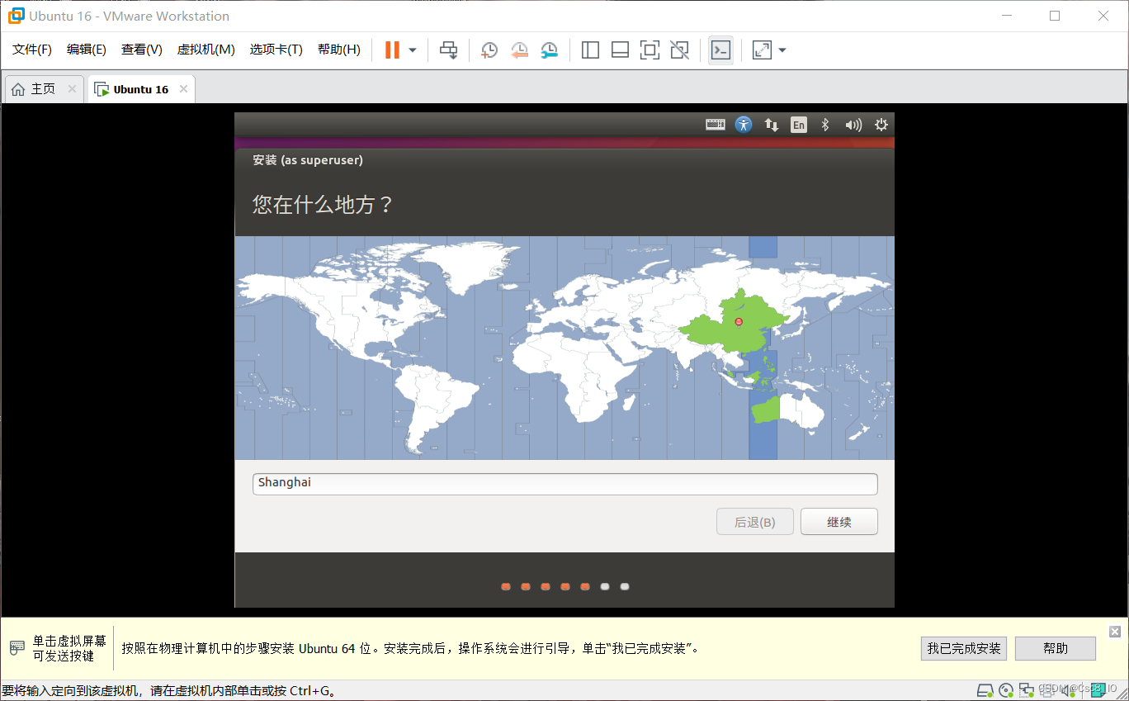The width and height of the screenshot is (1129, 701).
Task: Open the power options dropdown arrow beside pause
Action: coord(413,50)
